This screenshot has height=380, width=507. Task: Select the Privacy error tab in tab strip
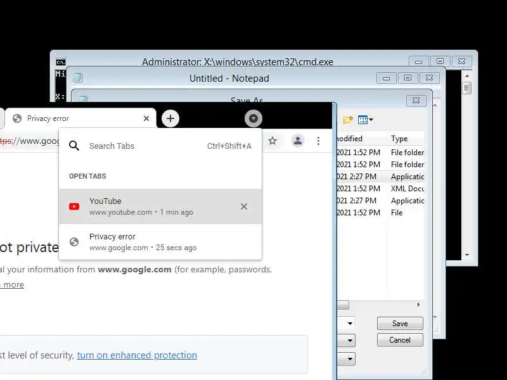[x=80, y=118]
